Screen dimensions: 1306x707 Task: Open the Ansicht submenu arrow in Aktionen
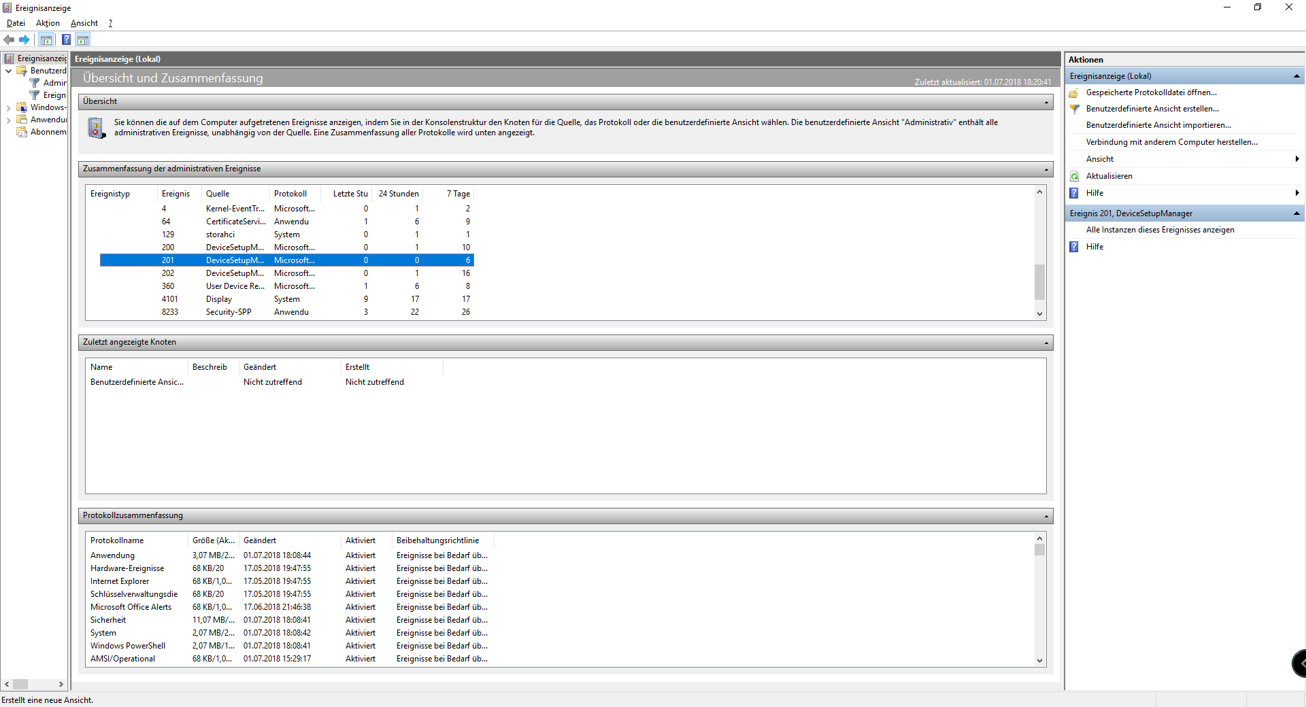coord(1297,159)
